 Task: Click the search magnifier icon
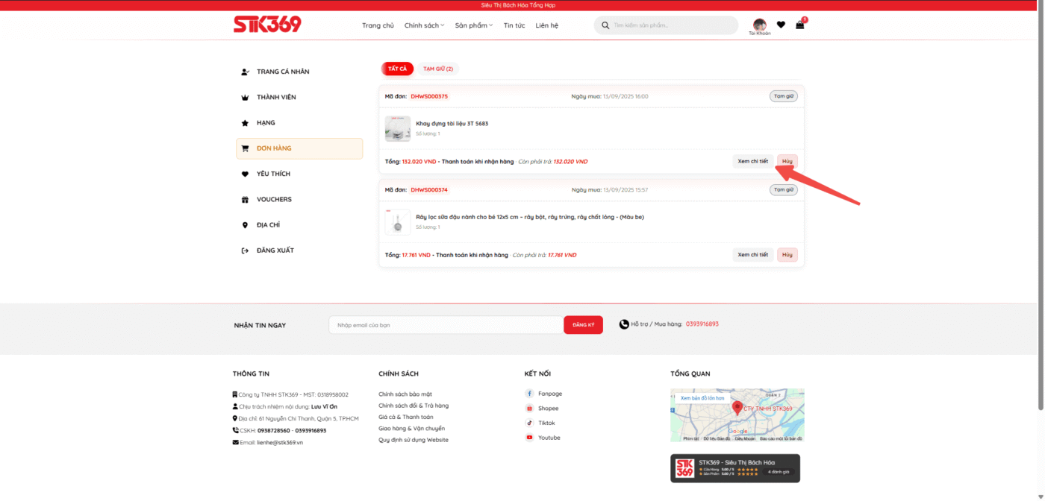click(x=605, y=25)
